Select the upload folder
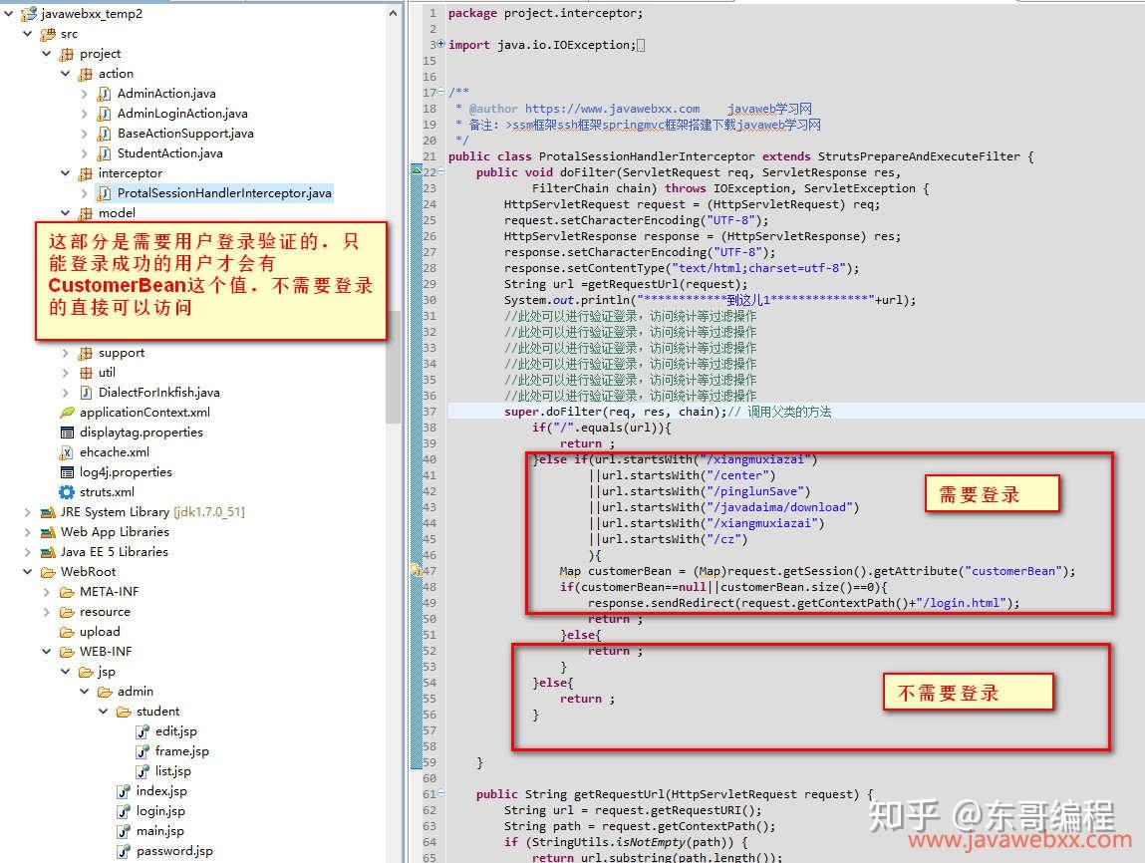The height and width of the screenshot is (863, 1145). coord(100,632)
